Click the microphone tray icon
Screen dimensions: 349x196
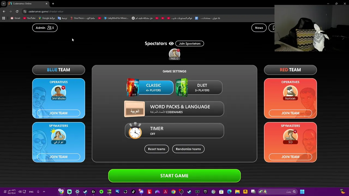(38, 192)
